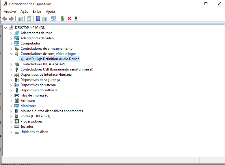The image size is (225, 165).
Task: Select the Monitores label
Action: (28, 106)
